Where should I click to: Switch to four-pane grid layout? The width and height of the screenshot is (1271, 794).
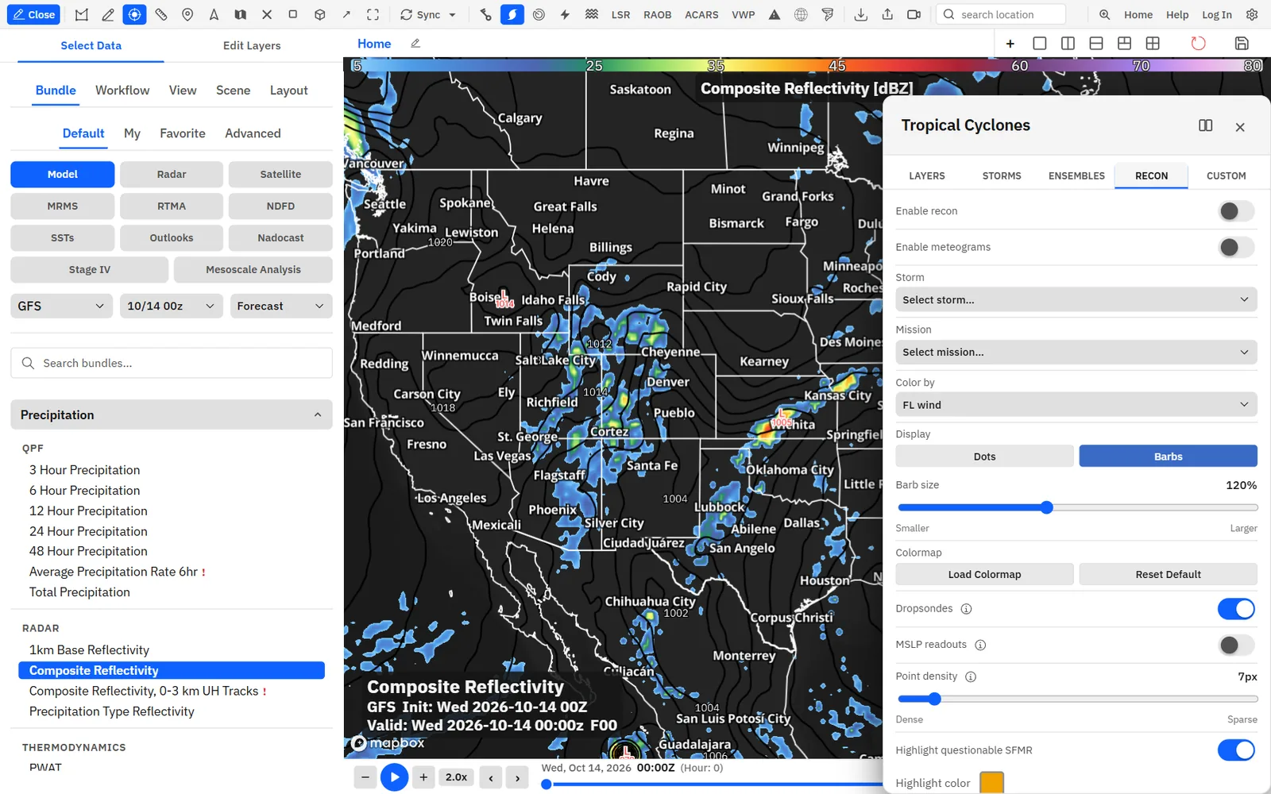(1153, 43)
